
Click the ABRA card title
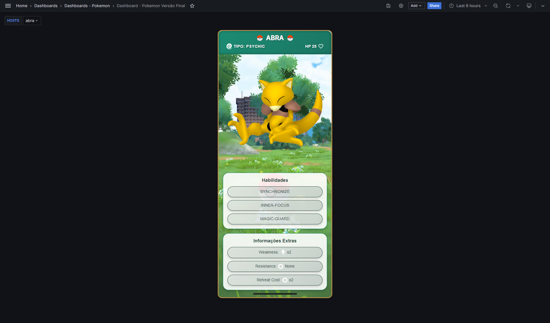275,38
